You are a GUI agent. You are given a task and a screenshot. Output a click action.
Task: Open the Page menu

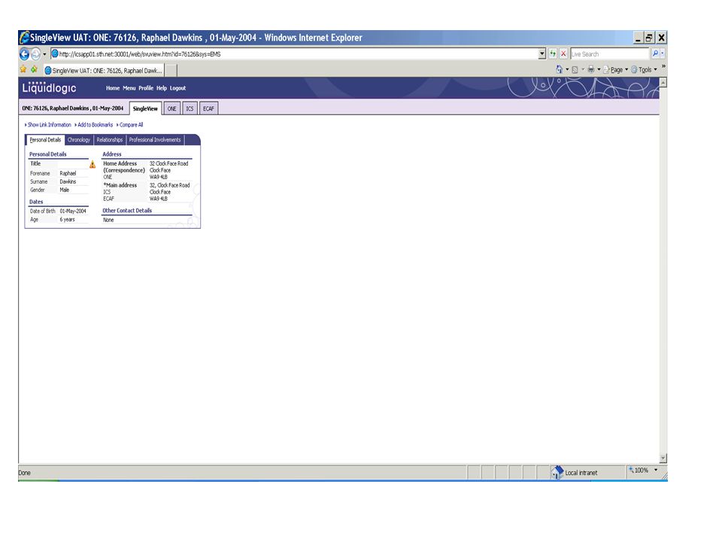[x=616, y=69]
